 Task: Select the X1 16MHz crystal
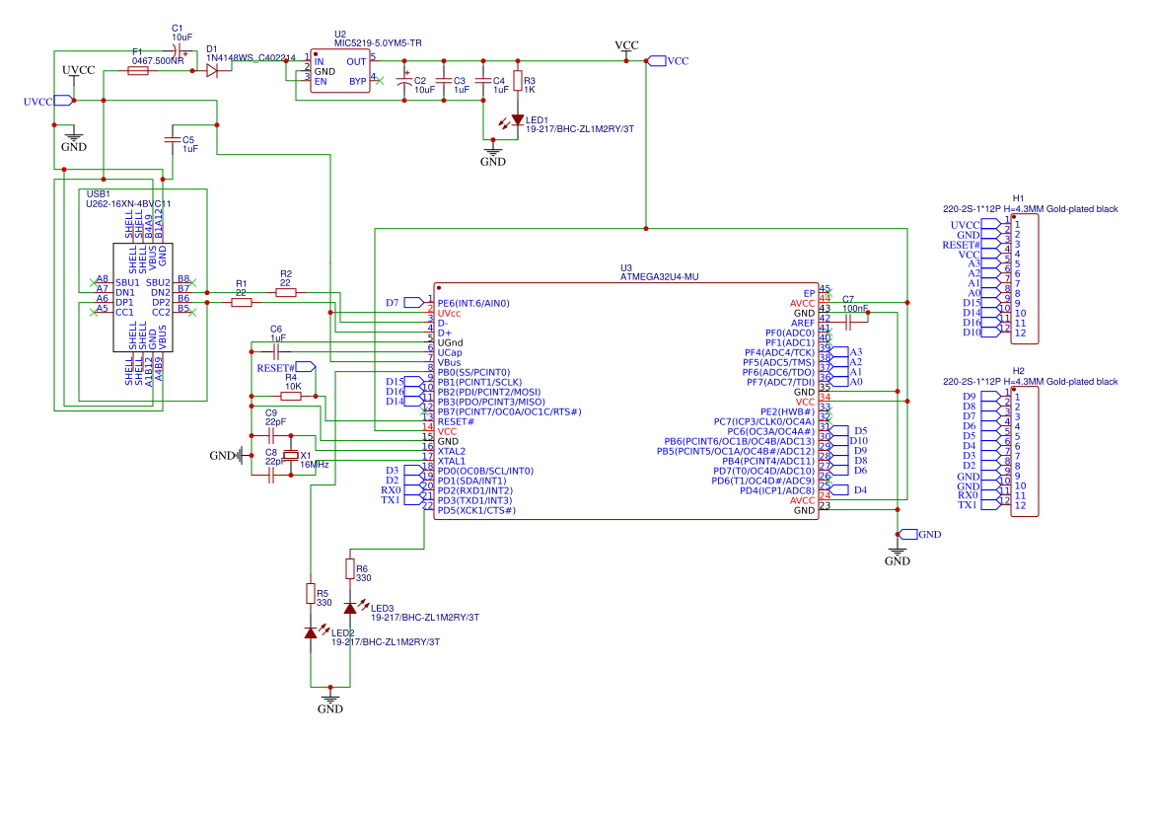coord(291,455)
